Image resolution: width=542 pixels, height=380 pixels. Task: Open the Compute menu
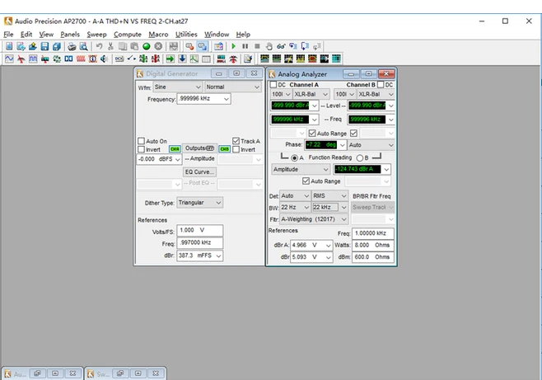(x=128, y=35)
